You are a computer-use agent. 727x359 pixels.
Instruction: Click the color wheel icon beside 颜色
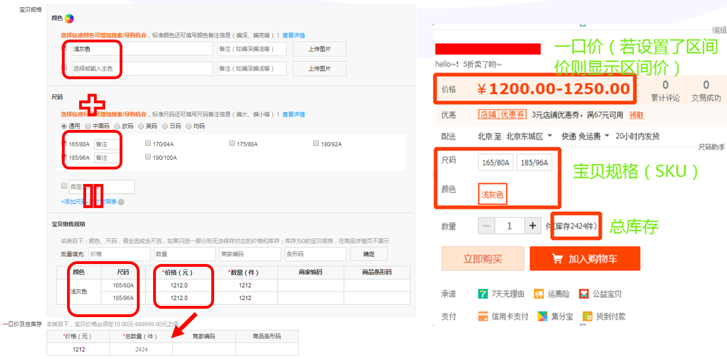click(69, 19)
